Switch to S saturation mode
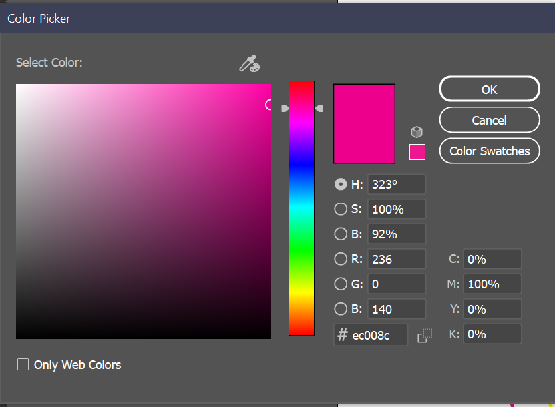Screen dimensions: 555x407 coord(340,209)
